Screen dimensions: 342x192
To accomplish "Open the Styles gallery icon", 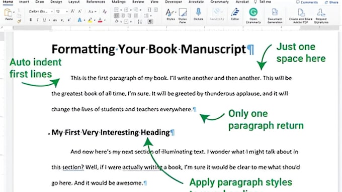I will click(169, 13).
